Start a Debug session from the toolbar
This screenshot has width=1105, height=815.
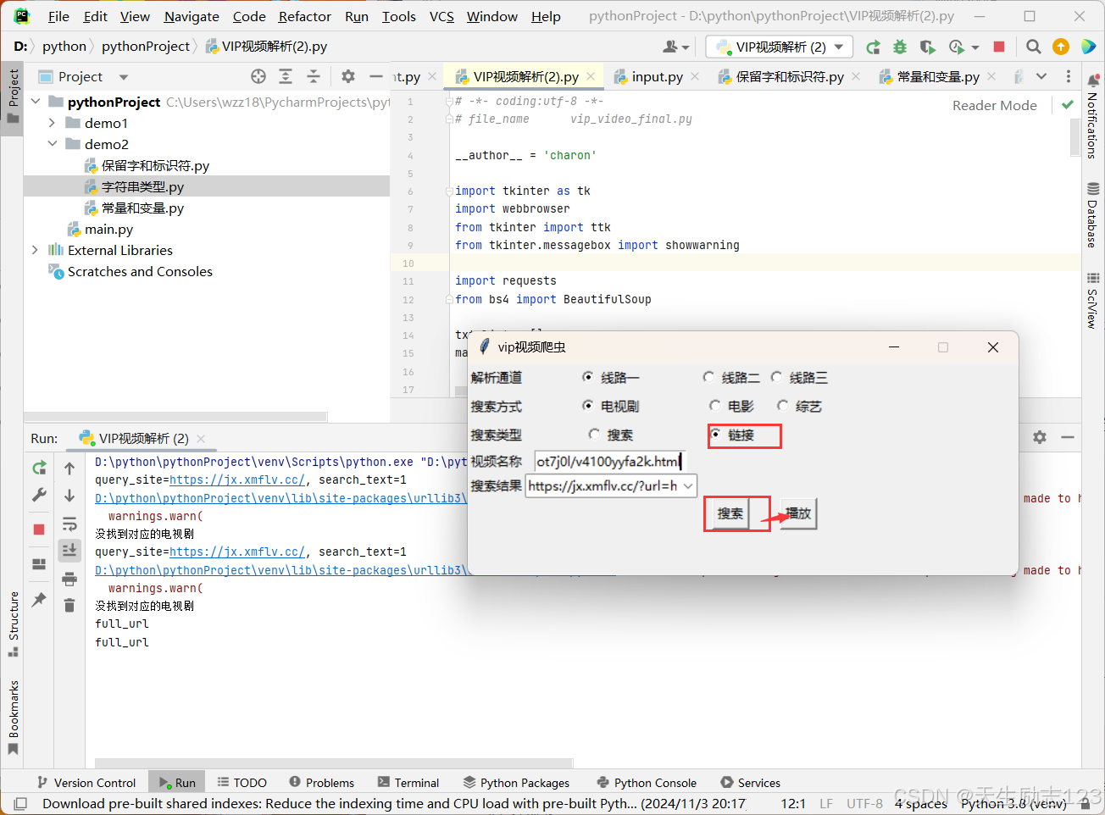pos(899,47)
